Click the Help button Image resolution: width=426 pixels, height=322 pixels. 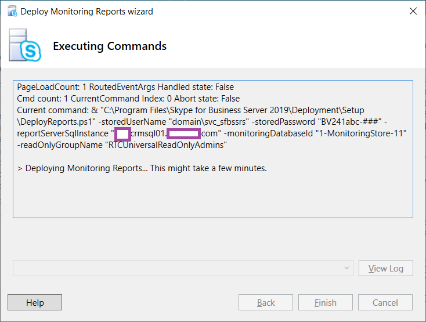click(x=35, y=302)
